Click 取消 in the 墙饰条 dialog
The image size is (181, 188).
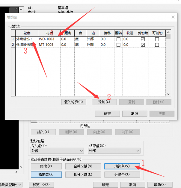(x=135, y=114)
